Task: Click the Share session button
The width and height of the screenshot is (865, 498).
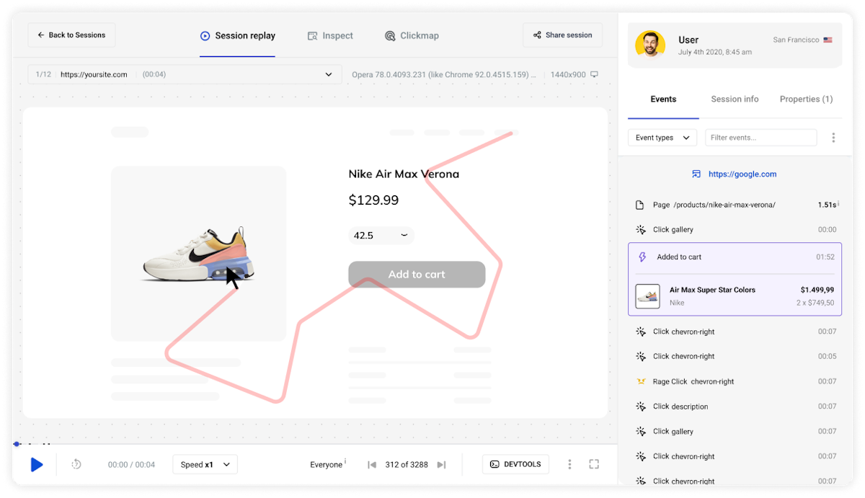Action: tap(562, 35)
